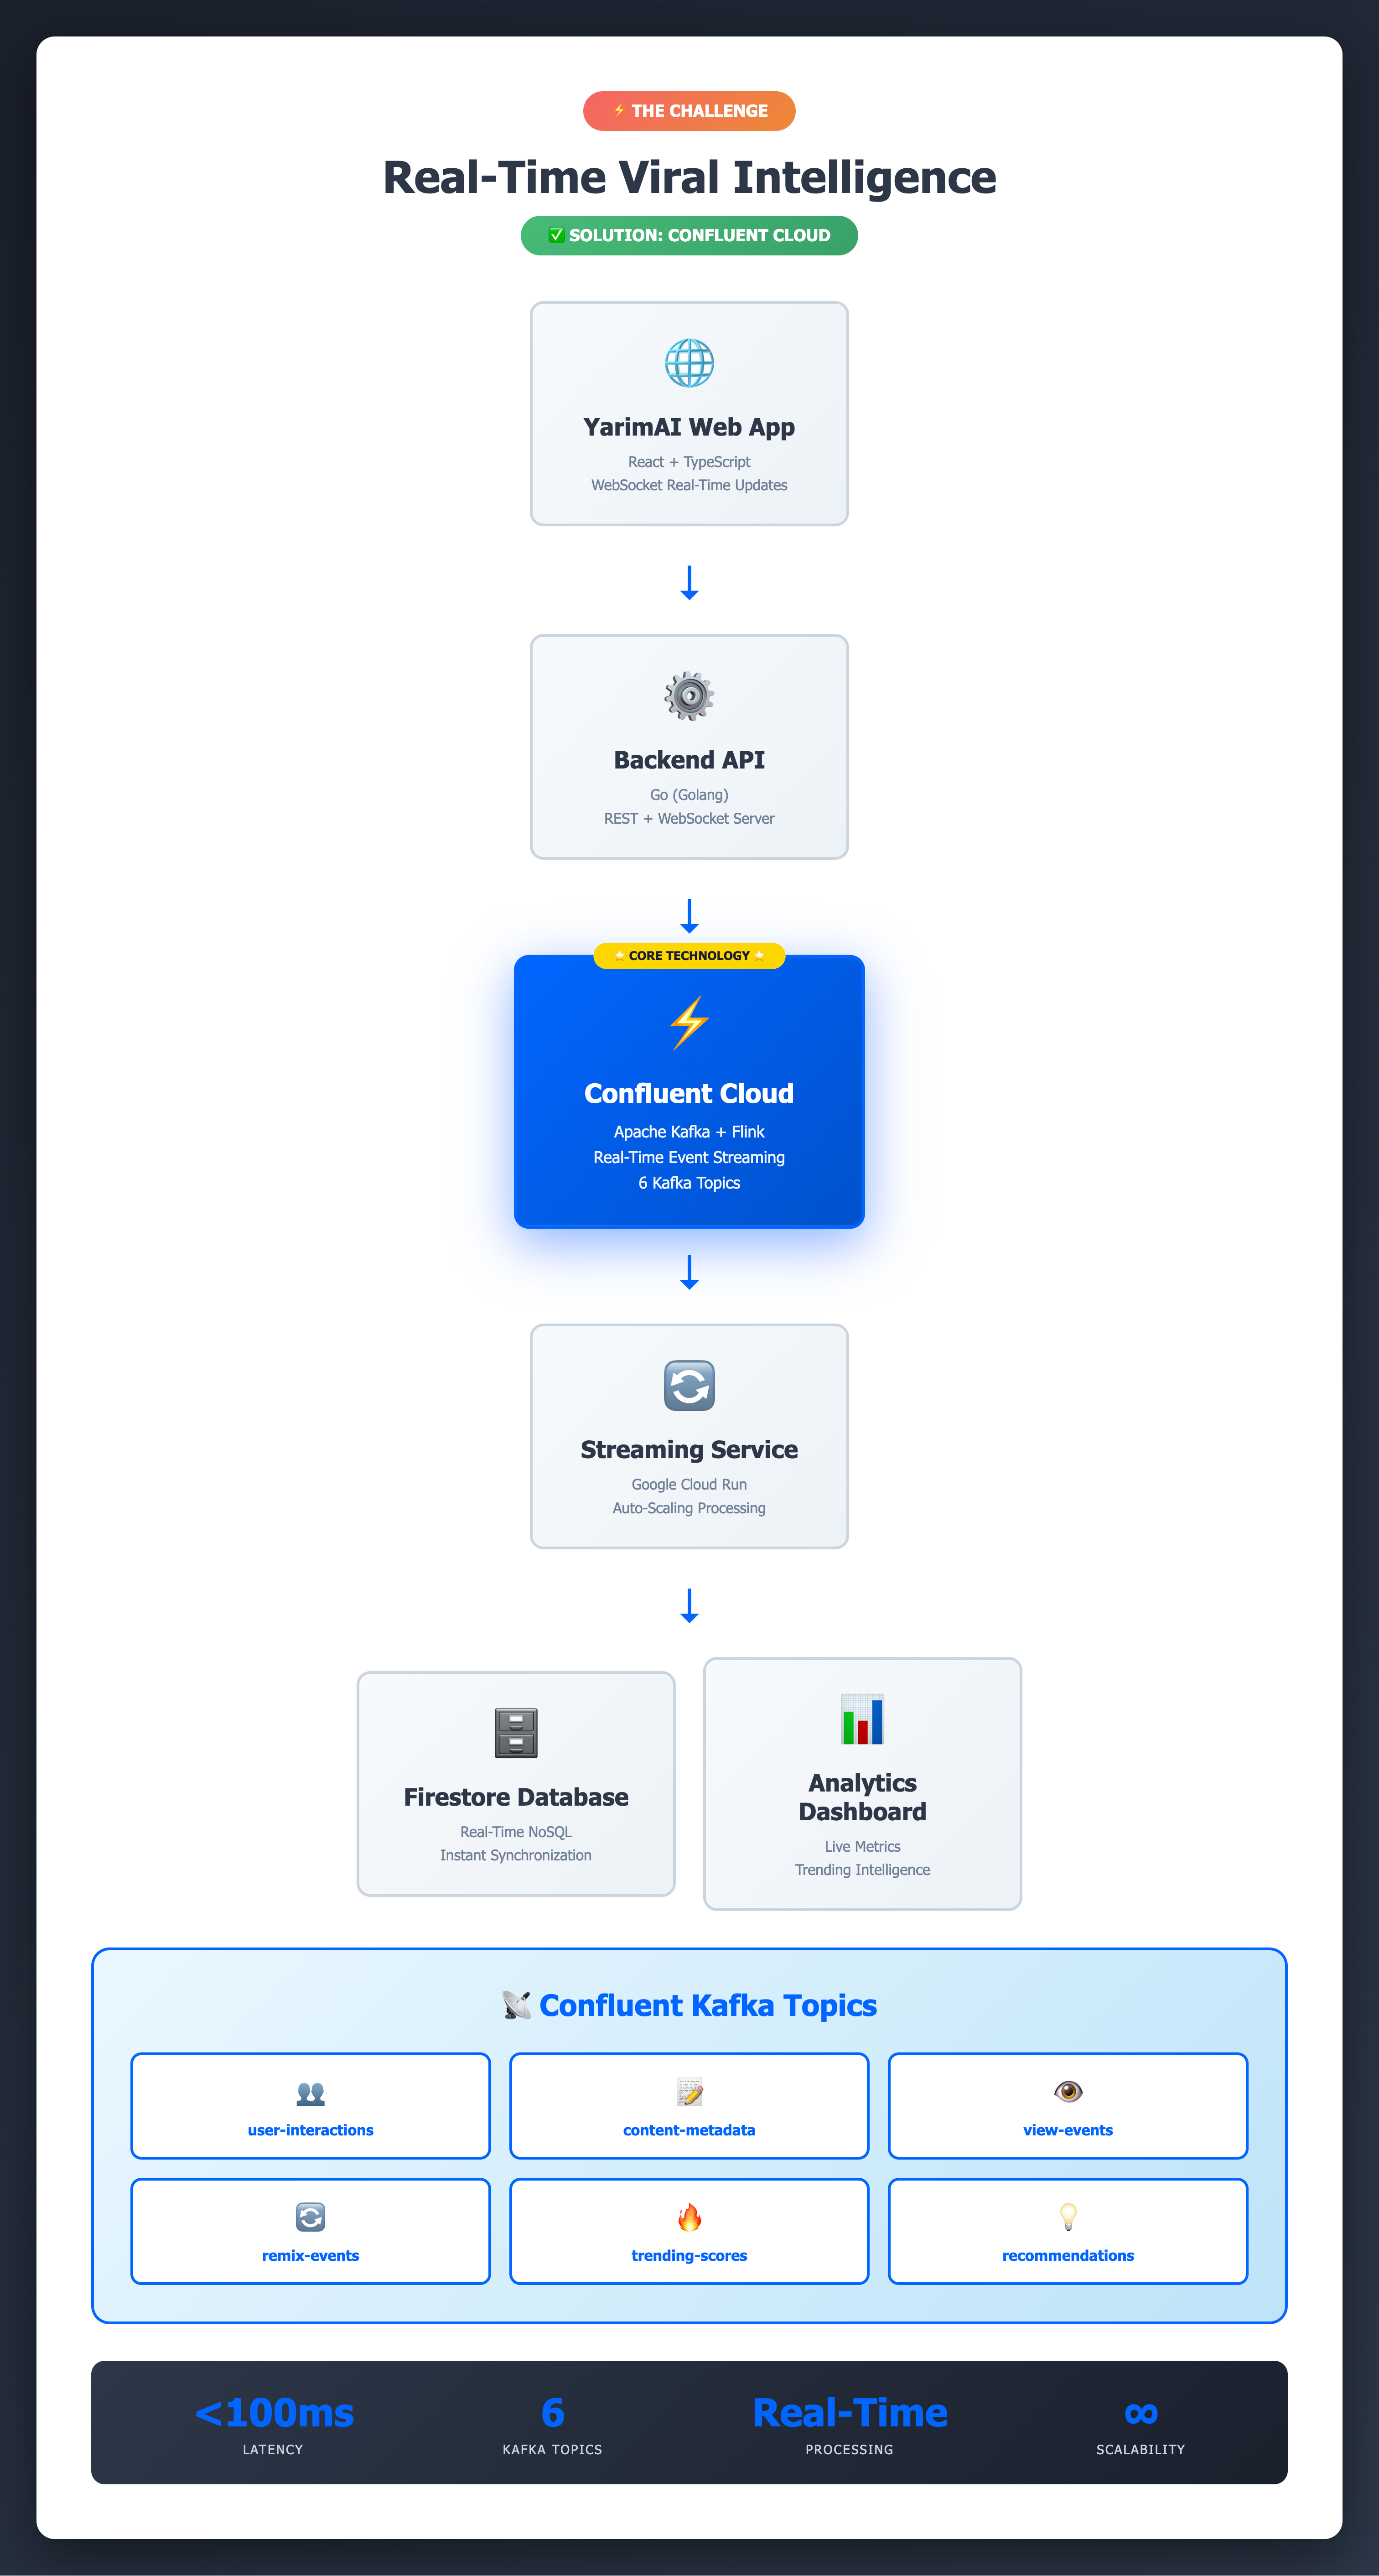Click the CORE TECHNOLOGY yellow tag
The width and height of the screenshot is (1379, 2576).
689,956
